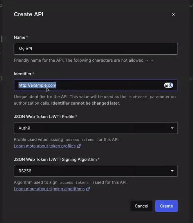
Task: Click external link icon beside token profiles
Action: click(79, 146)
